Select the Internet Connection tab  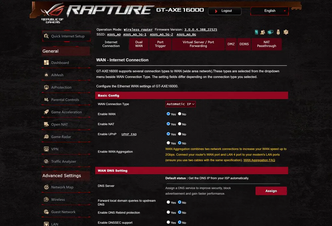coord(111,44)
